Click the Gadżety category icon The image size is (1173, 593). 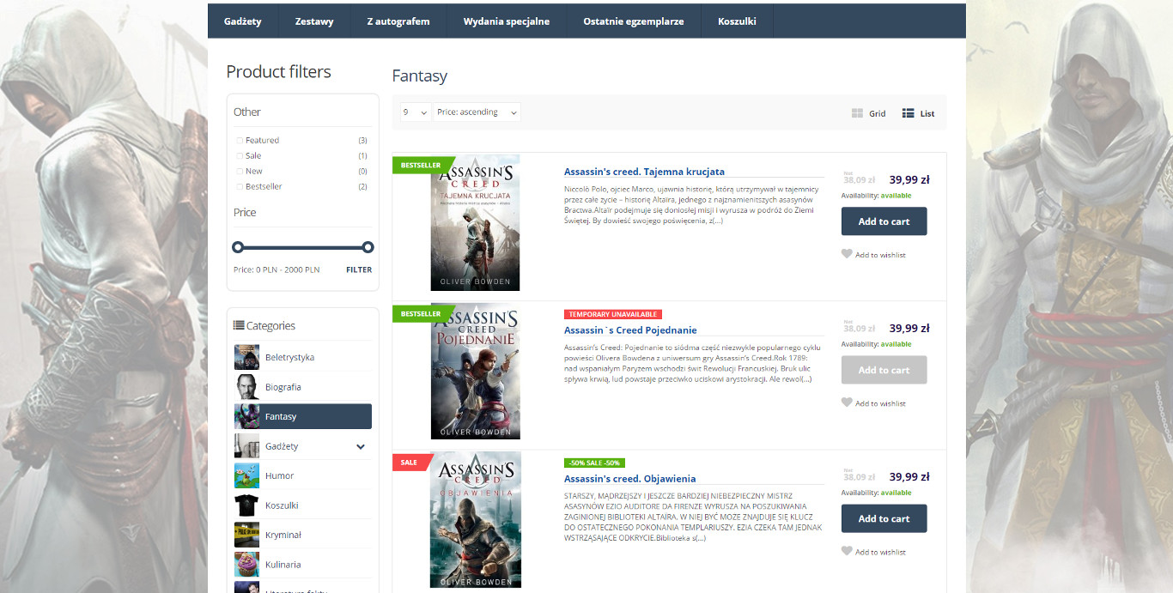pyautogui.click(x=246, y=446)
